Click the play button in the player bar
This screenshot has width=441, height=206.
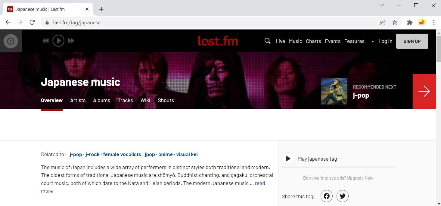(x=58, y=41)
